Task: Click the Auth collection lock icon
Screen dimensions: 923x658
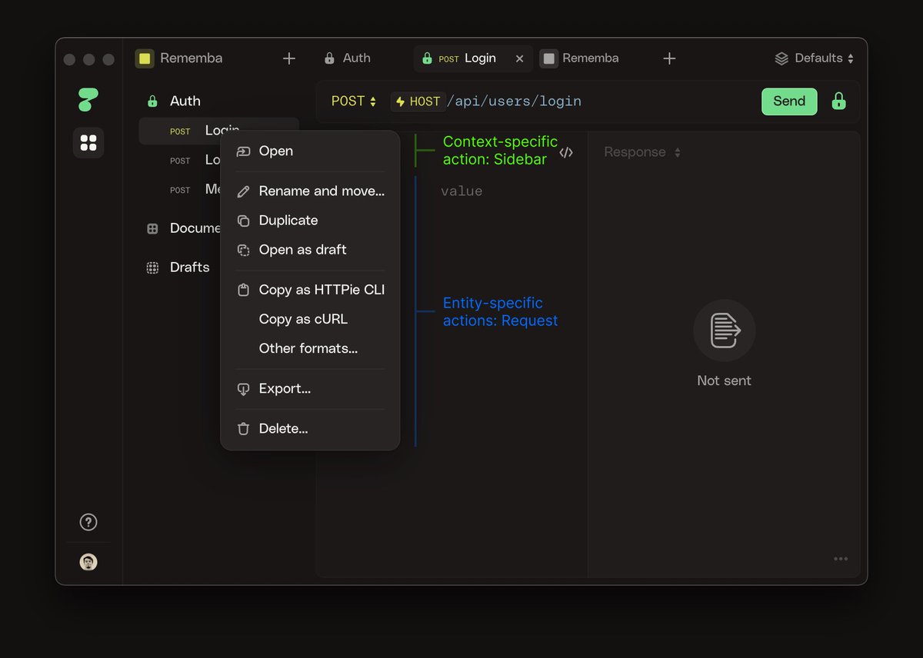Action: [152, 101]
